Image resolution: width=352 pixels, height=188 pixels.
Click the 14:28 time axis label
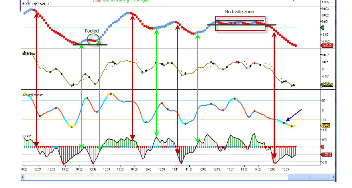[258, 170]
